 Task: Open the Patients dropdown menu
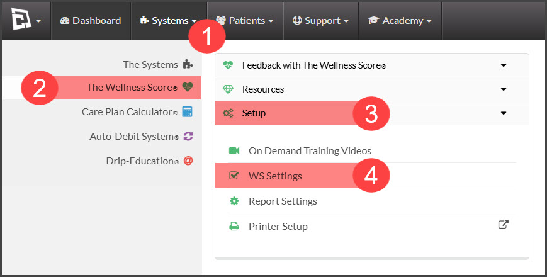point(245,21)
